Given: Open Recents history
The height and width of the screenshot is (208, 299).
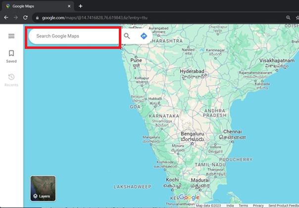Looking at the screenshot, I should [x=11, y=80].
